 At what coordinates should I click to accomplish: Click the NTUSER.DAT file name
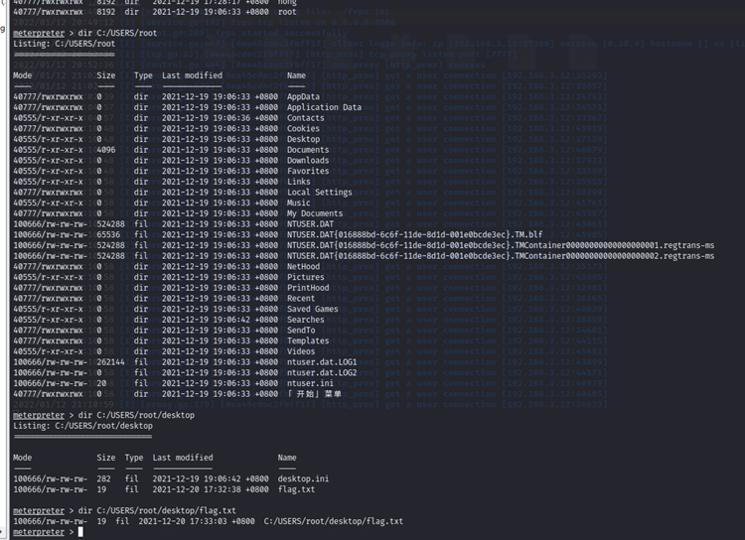pyautogui.click(x=310, y=224)
